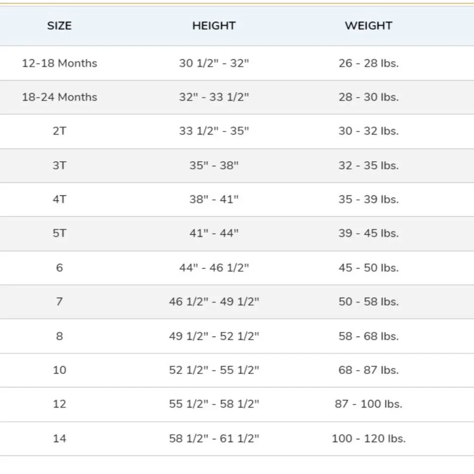Click the HEIGHT column header
The width and height of the screenshot is (474, 474).
coord(214,26)
